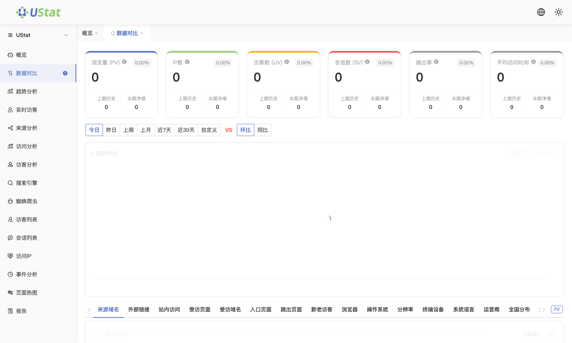Image resolution: width=572 pixels, height=343 pixels.
Task: Click info icon next to 会话数 (SV)
Action: coord(367,62)
